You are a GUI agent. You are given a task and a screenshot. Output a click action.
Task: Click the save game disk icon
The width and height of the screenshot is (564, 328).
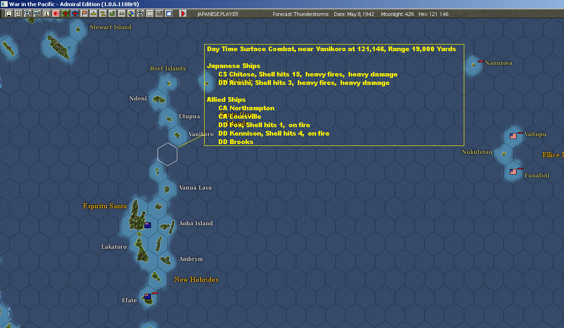[9, 14]
